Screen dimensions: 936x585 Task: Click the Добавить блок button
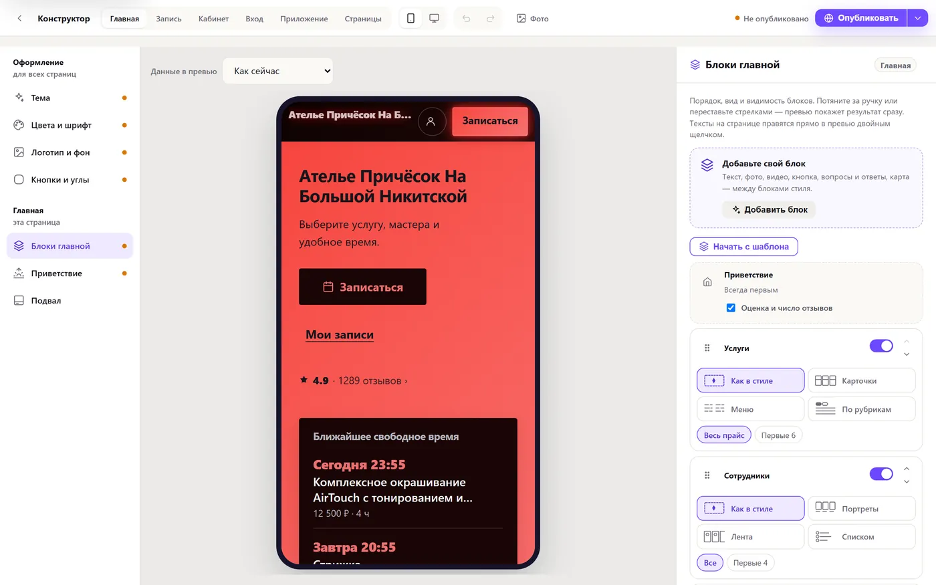click(769, 209)
